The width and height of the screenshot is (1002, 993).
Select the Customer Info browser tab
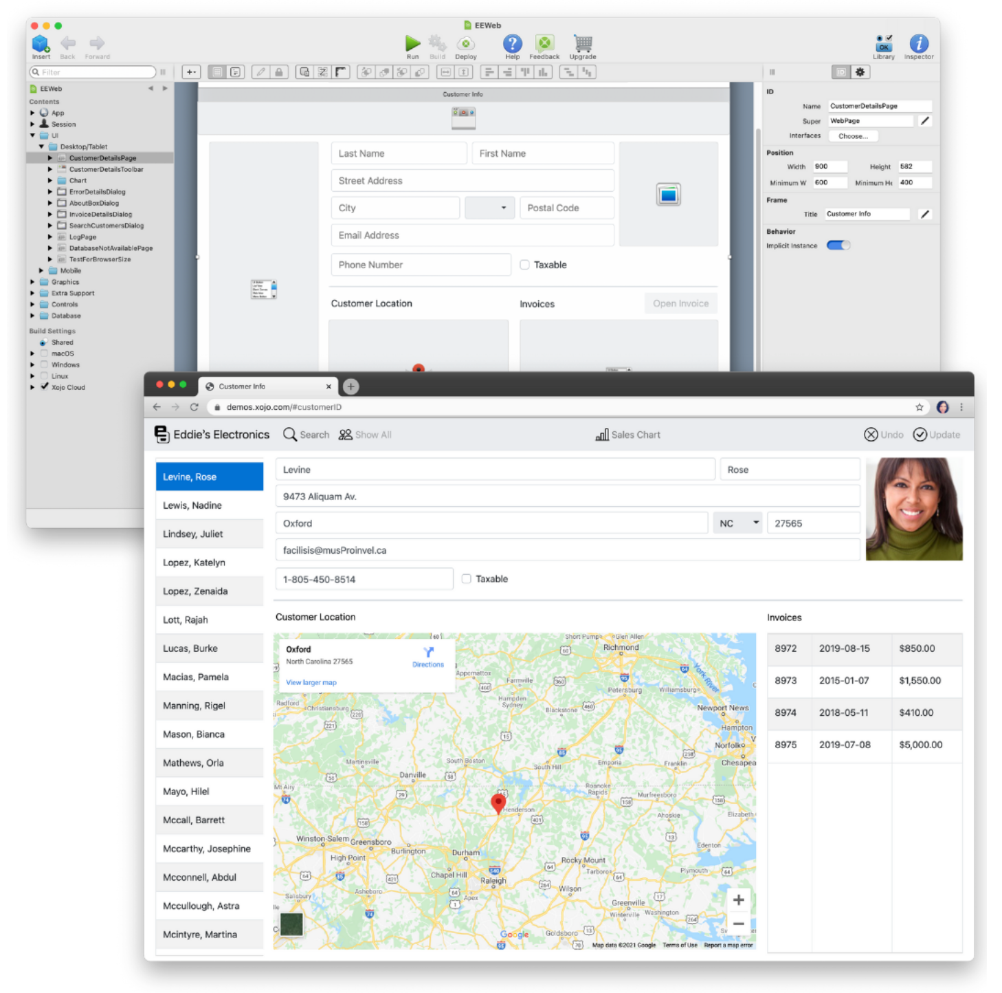(269, 386)
